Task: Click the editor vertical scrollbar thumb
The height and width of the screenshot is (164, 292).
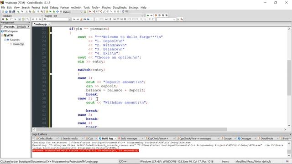Action: point(289,78)
